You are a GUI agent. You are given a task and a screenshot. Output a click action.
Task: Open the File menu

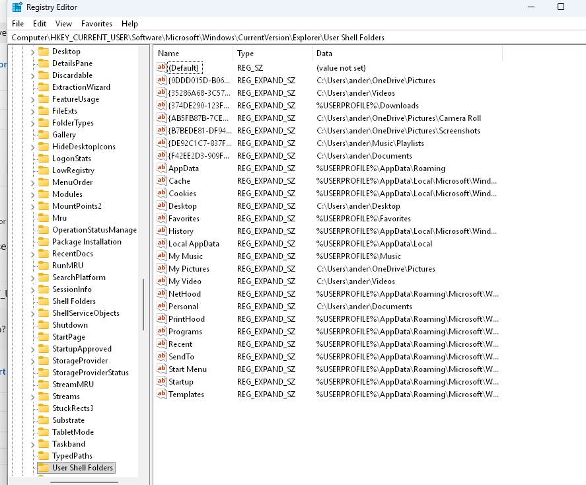(x=18, y=24)
